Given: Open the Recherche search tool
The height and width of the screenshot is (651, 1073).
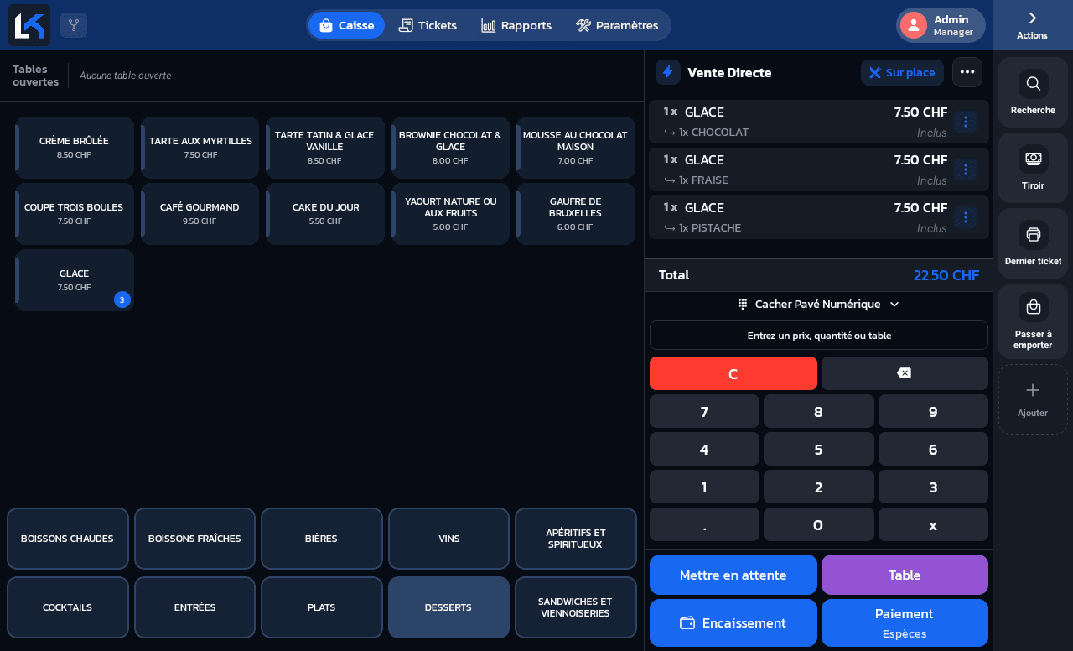Looking at the screenshot, I should tap(1033, 92).
